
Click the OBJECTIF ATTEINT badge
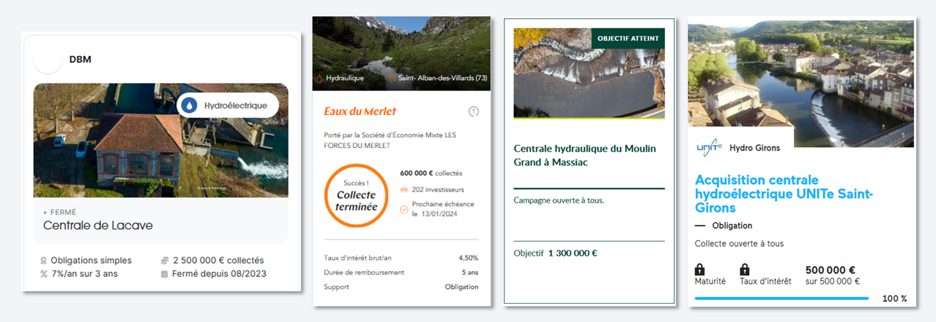pos(628,38)
